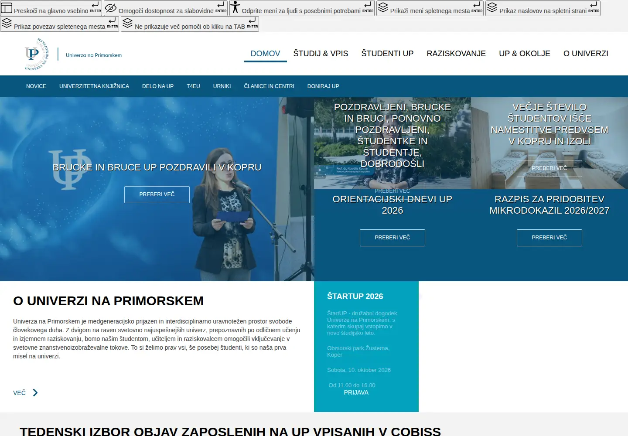Click layers icon beside "Ne prikazuje več pomoči"
The width and height of the screenshot is (628, 436).
pos(127,23)
